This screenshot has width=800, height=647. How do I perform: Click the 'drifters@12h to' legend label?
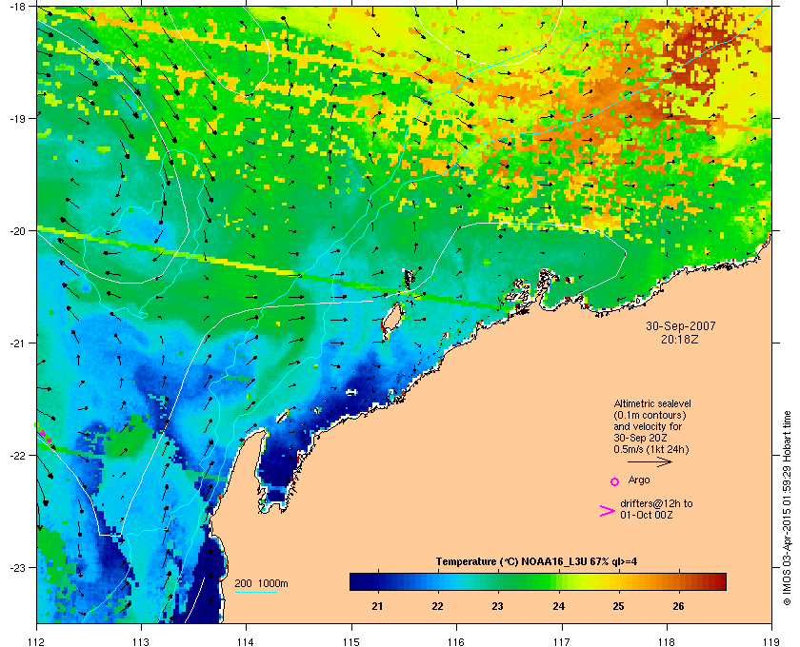click(x=656, y=503)
